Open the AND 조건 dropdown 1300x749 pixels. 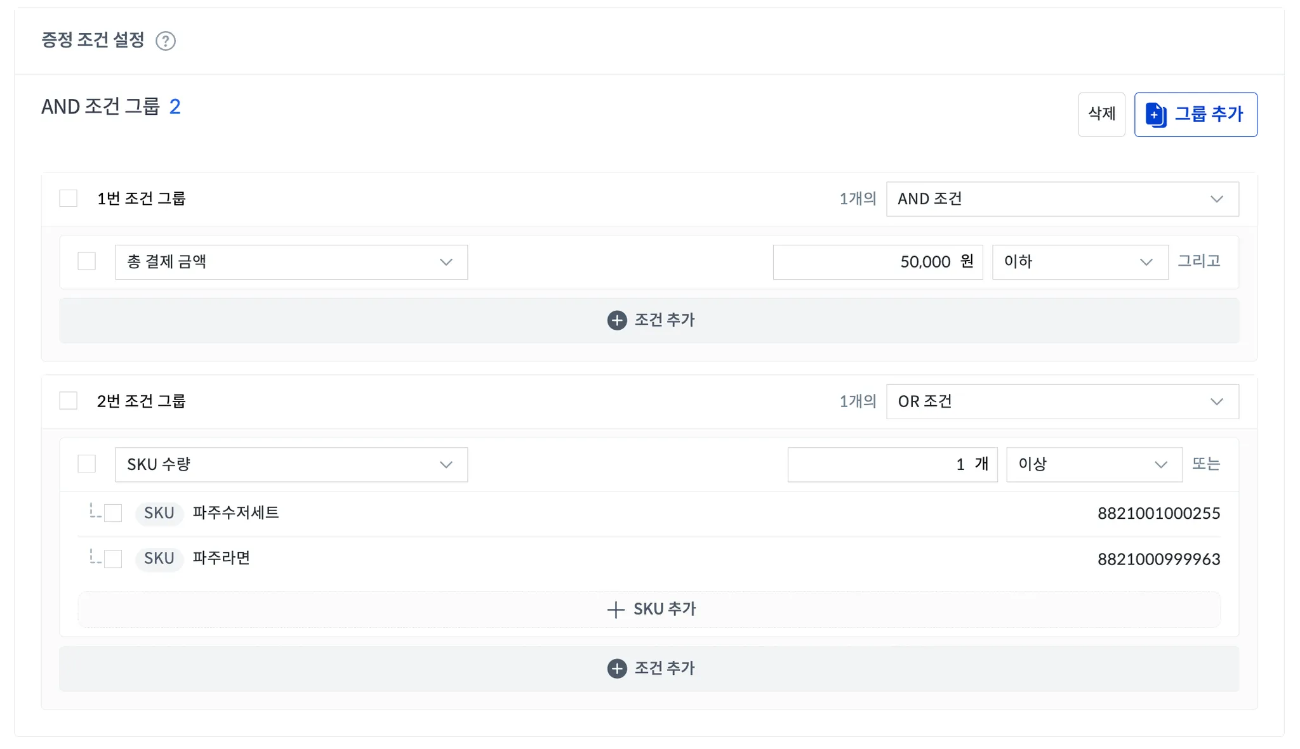1062,199
